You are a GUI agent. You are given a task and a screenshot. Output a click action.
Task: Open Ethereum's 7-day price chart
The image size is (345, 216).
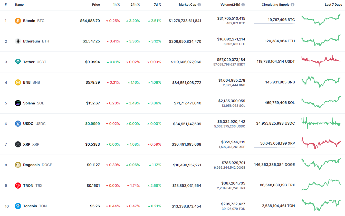(x=321, y=40)
